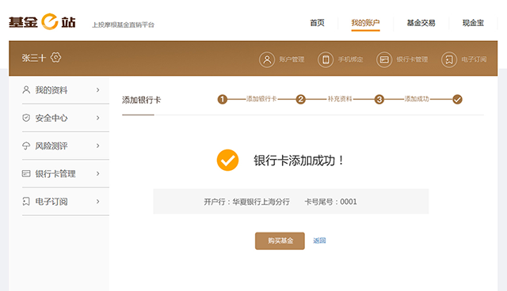The image size is (507, 291).
Task: Click 风险测评 umbrella icon in sidebar
Action: pos(26,145)
